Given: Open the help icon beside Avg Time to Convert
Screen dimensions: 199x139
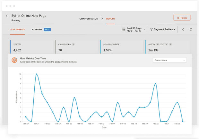Looking at the screenshot, I should coord(170,44).
